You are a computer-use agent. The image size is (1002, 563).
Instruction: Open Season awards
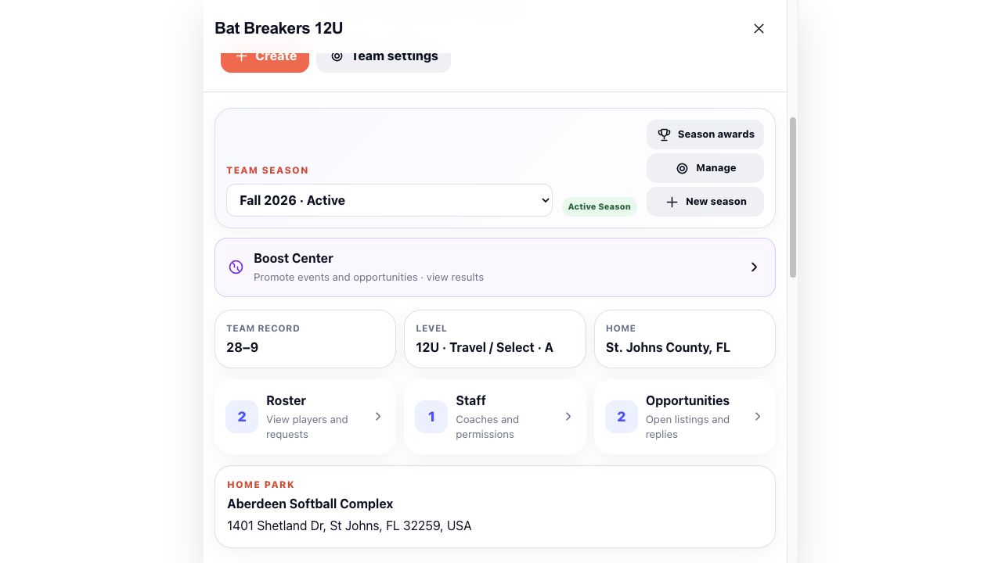[x=705, y=134]
